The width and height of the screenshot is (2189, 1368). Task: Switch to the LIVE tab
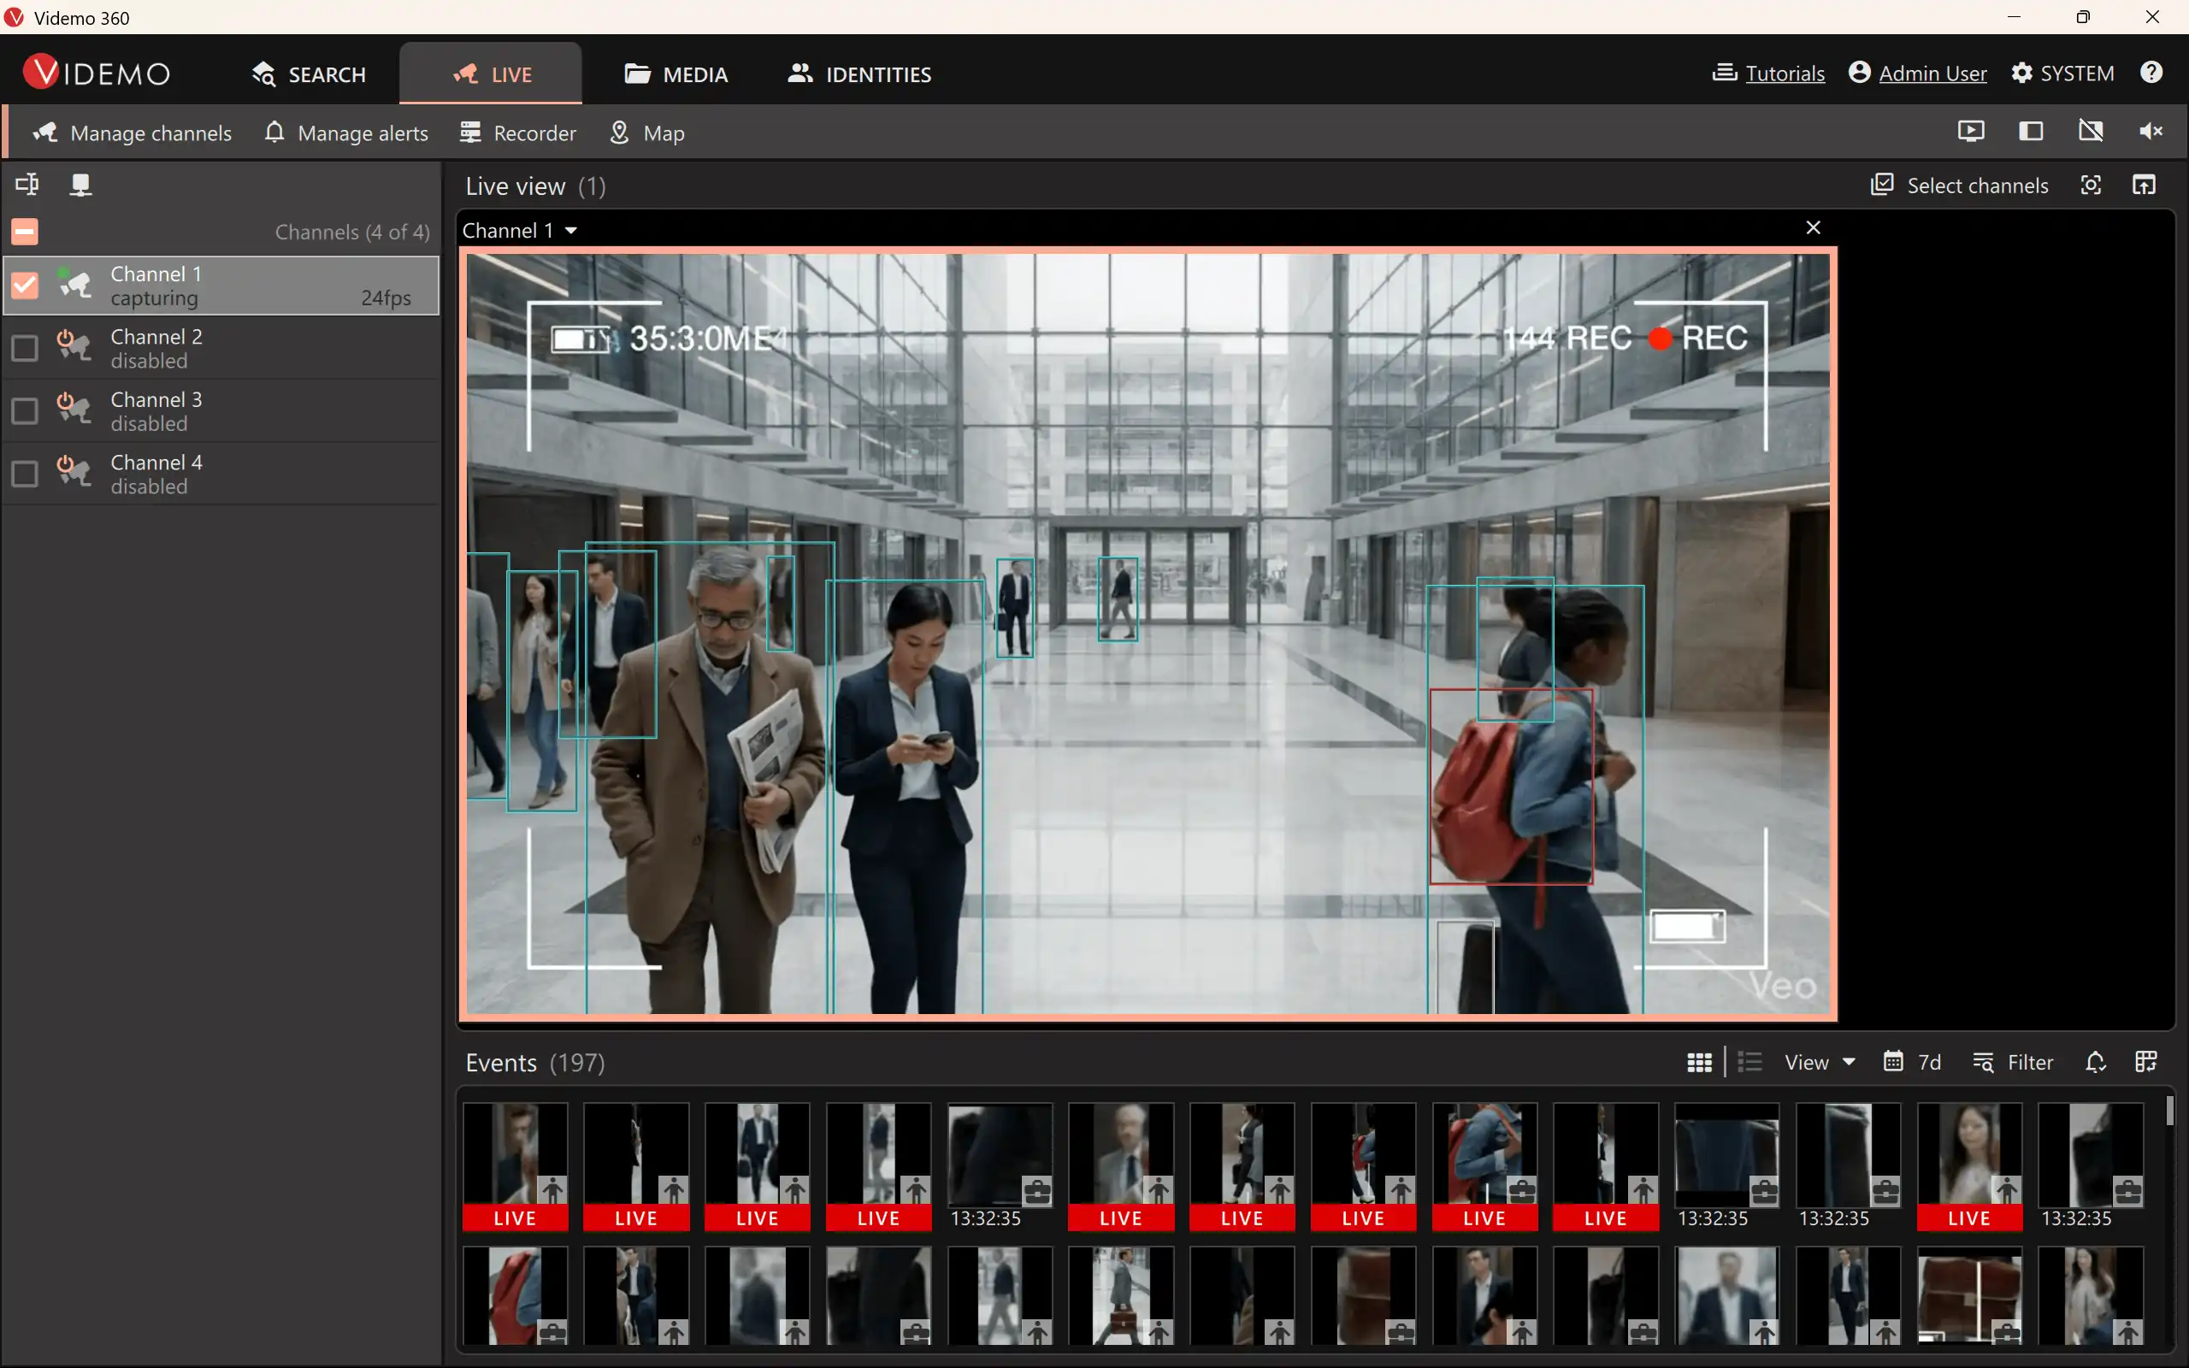click(491, 74)
